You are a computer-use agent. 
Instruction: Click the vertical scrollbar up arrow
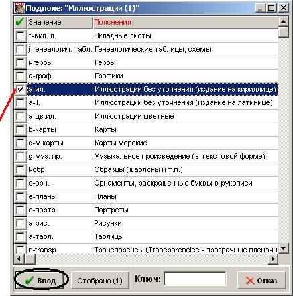point(284,21)
